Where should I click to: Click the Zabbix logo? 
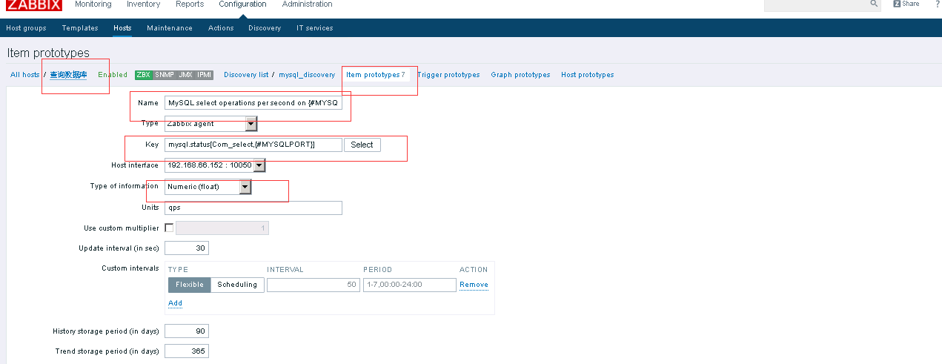coord(33,4)
